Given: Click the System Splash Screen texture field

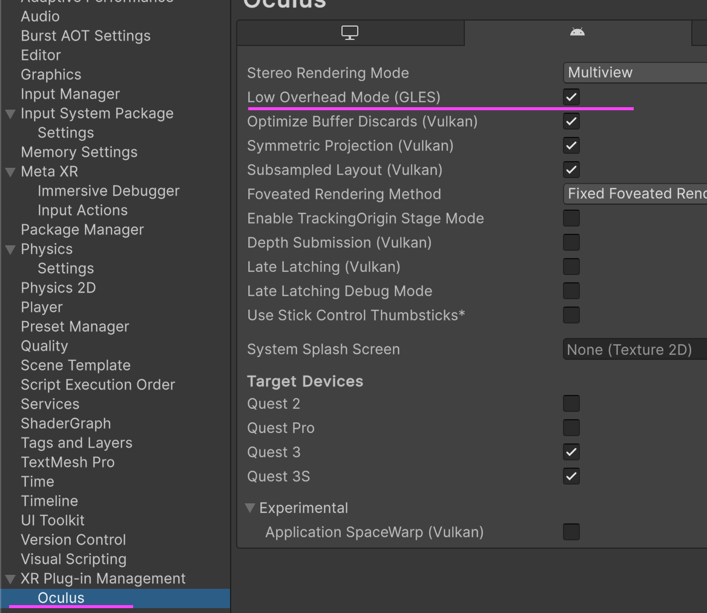Looking at the screenshot, I should 635,349.
